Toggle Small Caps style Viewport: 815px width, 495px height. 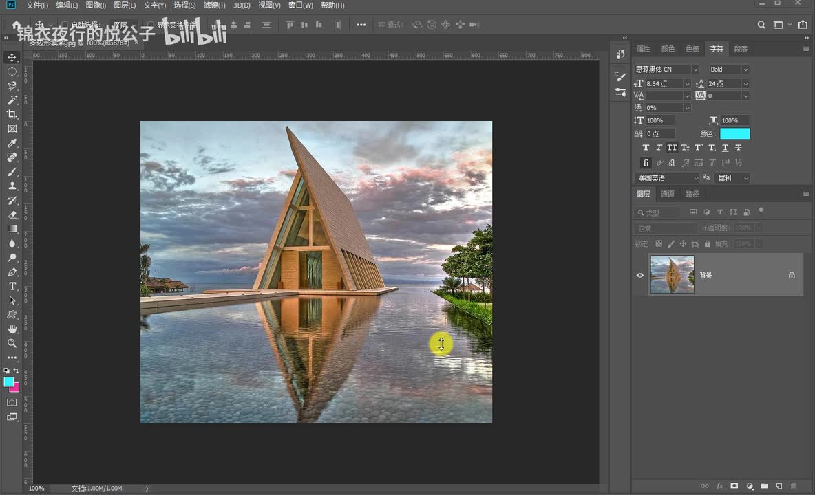pyautogui.click(x=685, y=148)
